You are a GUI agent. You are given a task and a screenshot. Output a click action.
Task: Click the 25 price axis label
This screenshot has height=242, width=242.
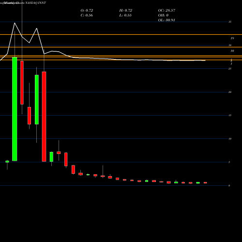pyautogui.click(x=230, y=69)
